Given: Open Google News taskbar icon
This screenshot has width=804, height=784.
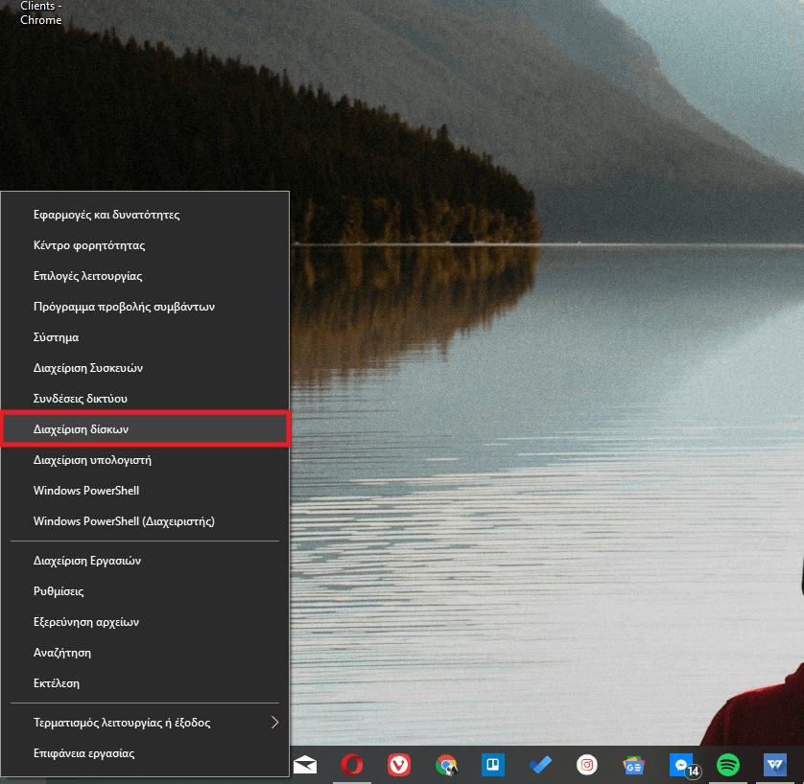Looking at the screenshot, I should (633, 765).
